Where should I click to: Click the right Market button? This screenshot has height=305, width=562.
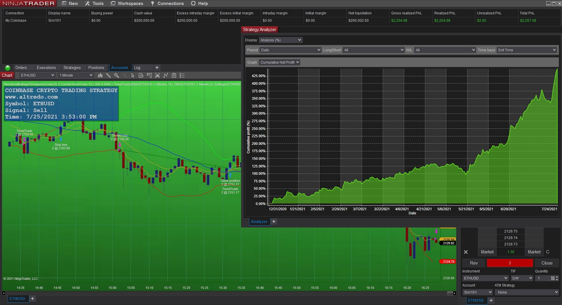point(534,252)
